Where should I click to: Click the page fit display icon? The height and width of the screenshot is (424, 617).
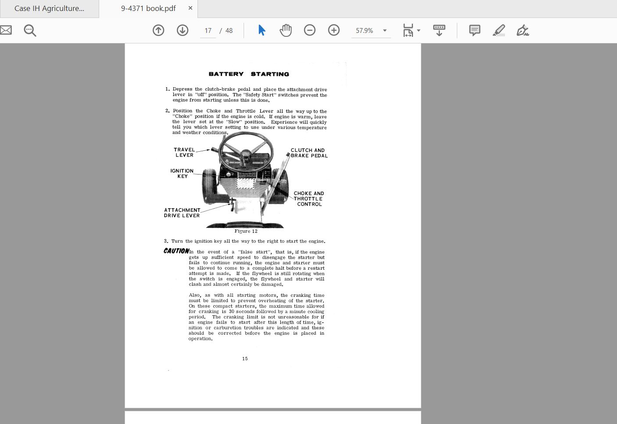tap(408, 30)
